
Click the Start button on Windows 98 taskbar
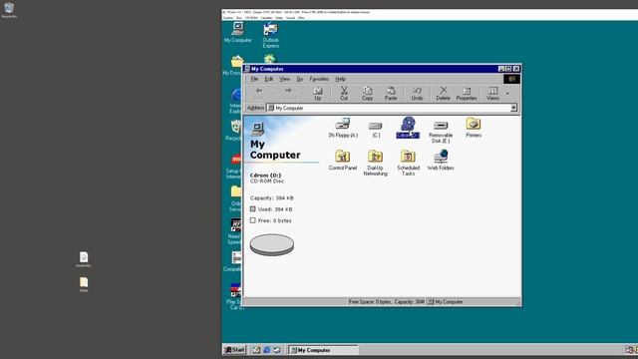(x=235, y=350)
